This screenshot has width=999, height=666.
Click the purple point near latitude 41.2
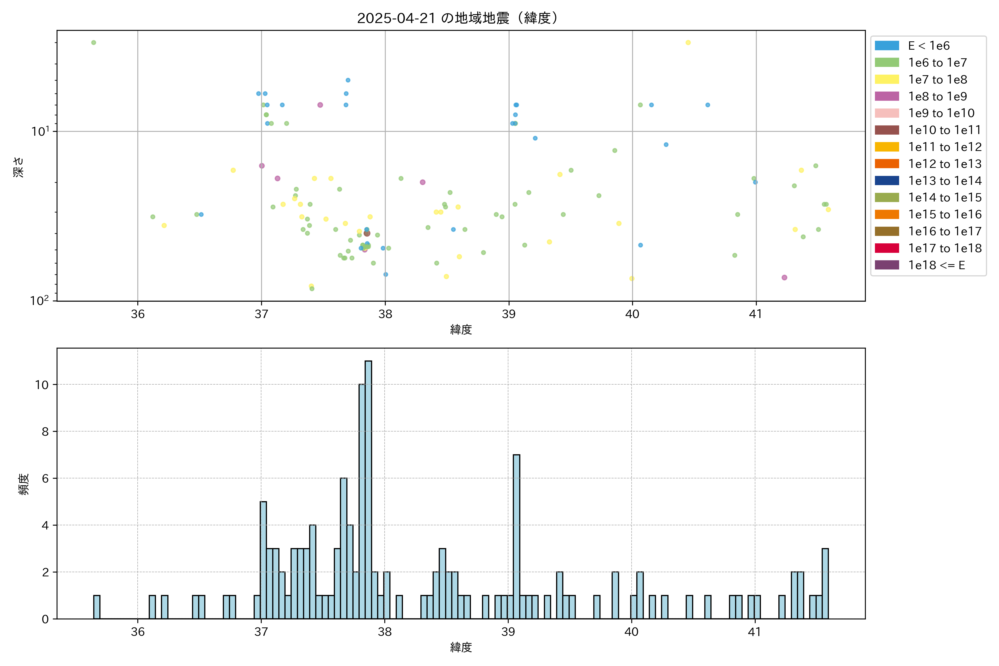click(x=784, y=277)
